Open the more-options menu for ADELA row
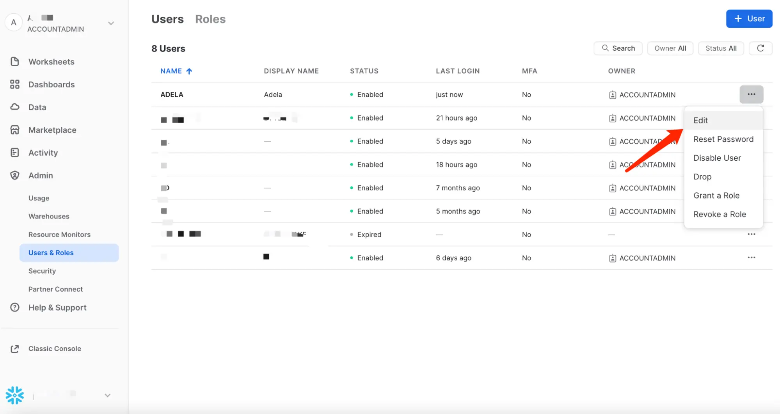 pyautogui.click(x=751, y=94)
